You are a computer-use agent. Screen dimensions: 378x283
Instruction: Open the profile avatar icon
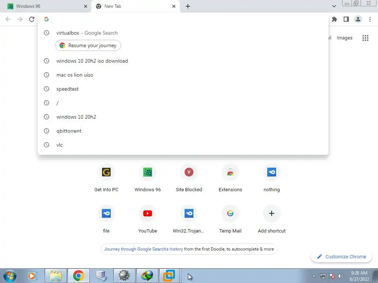pos(358,19)
